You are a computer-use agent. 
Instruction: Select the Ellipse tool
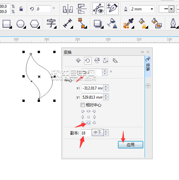[21, 24]
